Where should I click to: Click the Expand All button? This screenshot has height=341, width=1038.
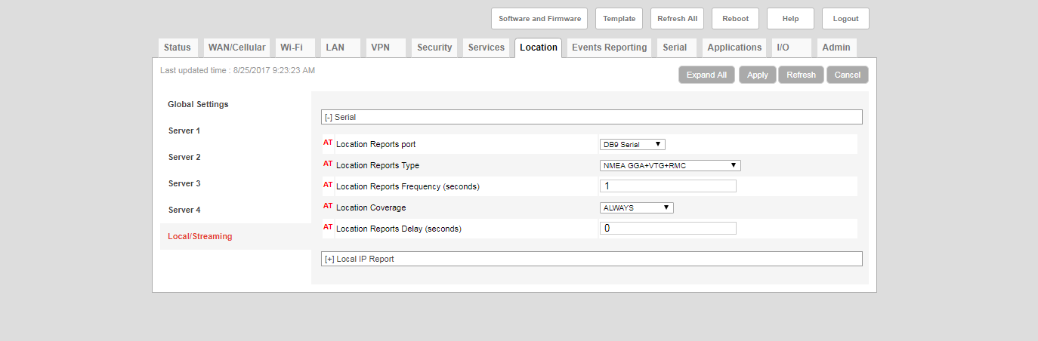click(x=706, y=75)
